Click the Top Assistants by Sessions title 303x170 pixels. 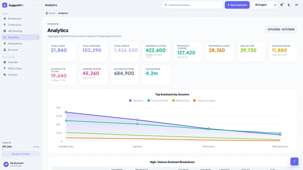[172, 94]
